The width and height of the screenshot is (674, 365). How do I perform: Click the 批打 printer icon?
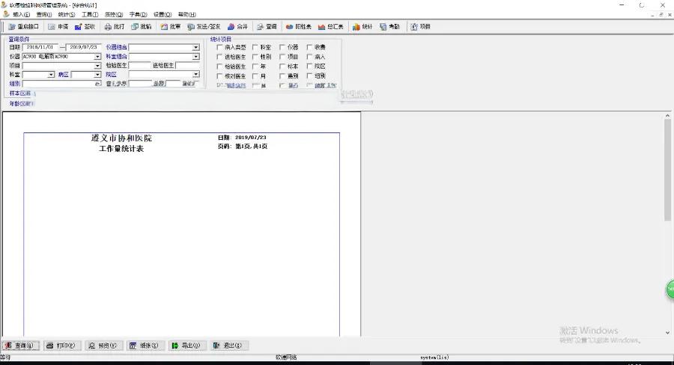(115, 27)
